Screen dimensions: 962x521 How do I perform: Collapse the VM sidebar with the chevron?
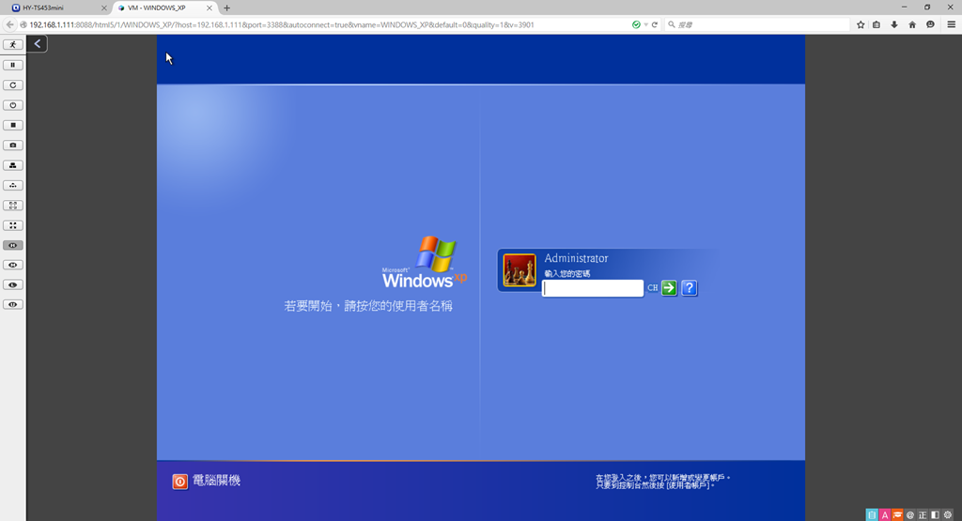point(37,43)
